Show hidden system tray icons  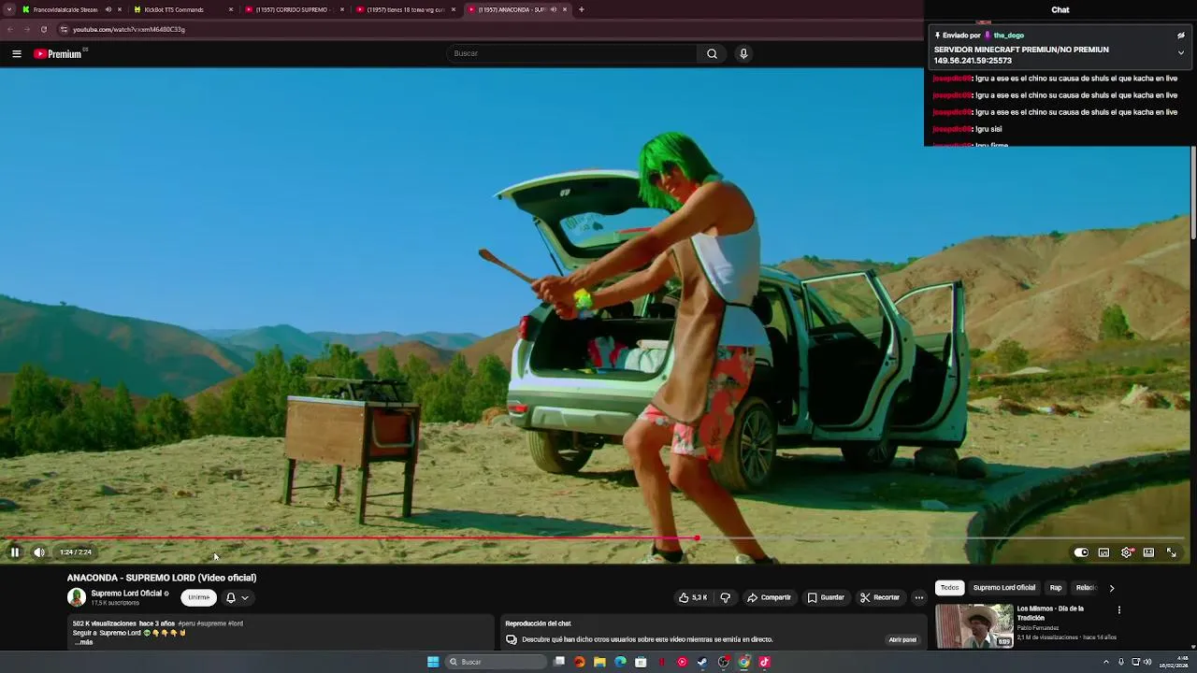click(1106, 662)
